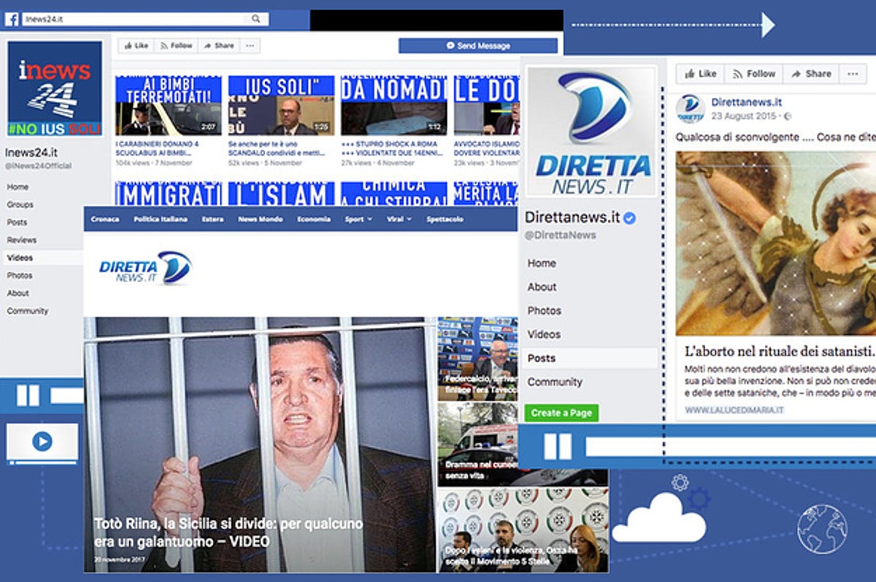Open the angel post image
This screenshot has height=582, width=876.
pos(776,243)
